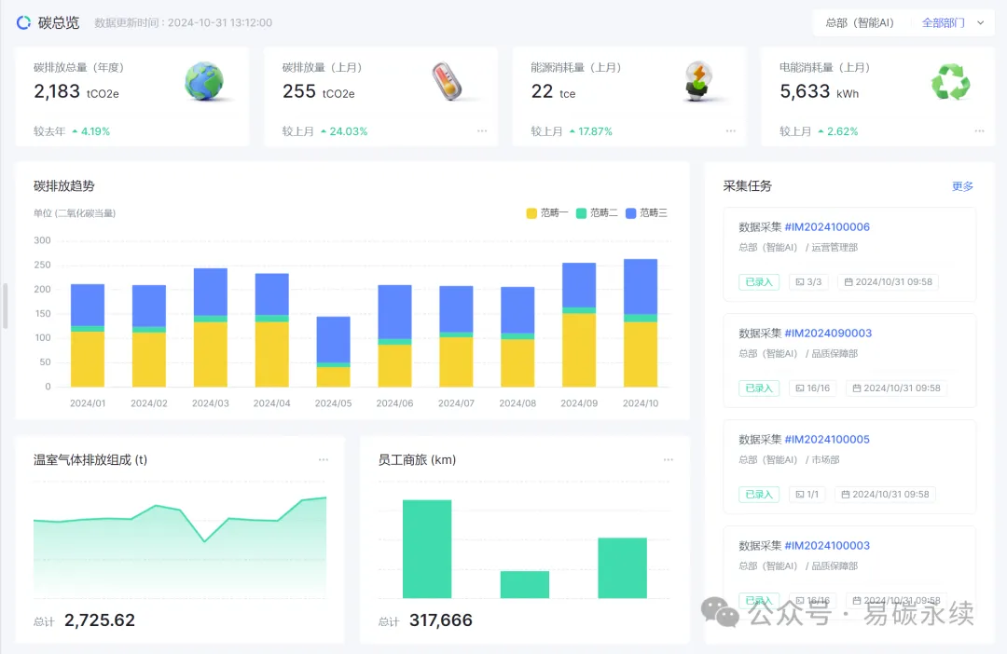Click the 已录入 tag on task #IM2024100005
The height and width of the screenshot is (654, 1007).
(x=758, y=495)
